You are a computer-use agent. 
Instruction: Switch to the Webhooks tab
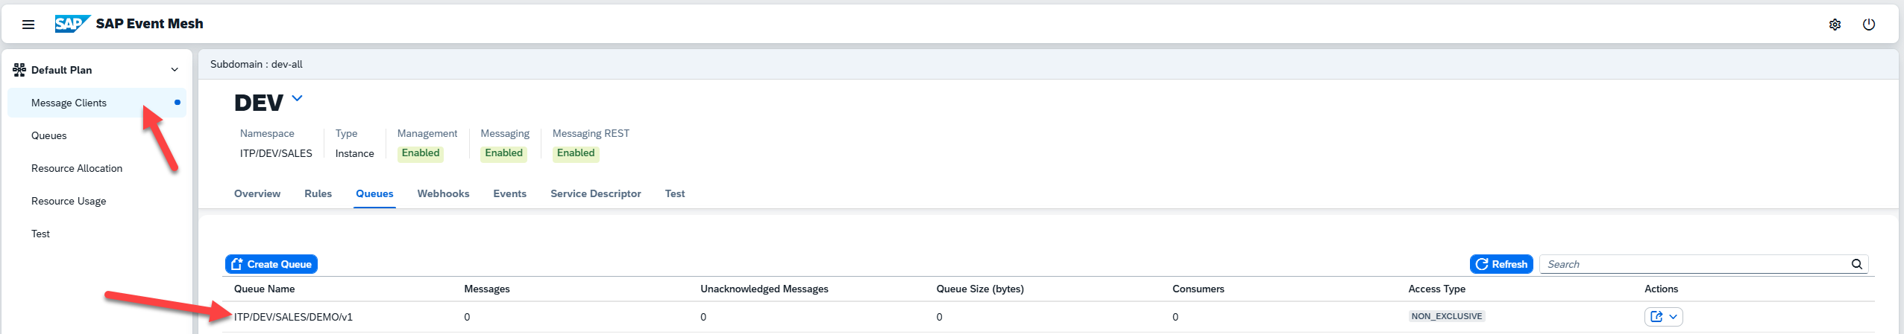[x=443, y=193]
